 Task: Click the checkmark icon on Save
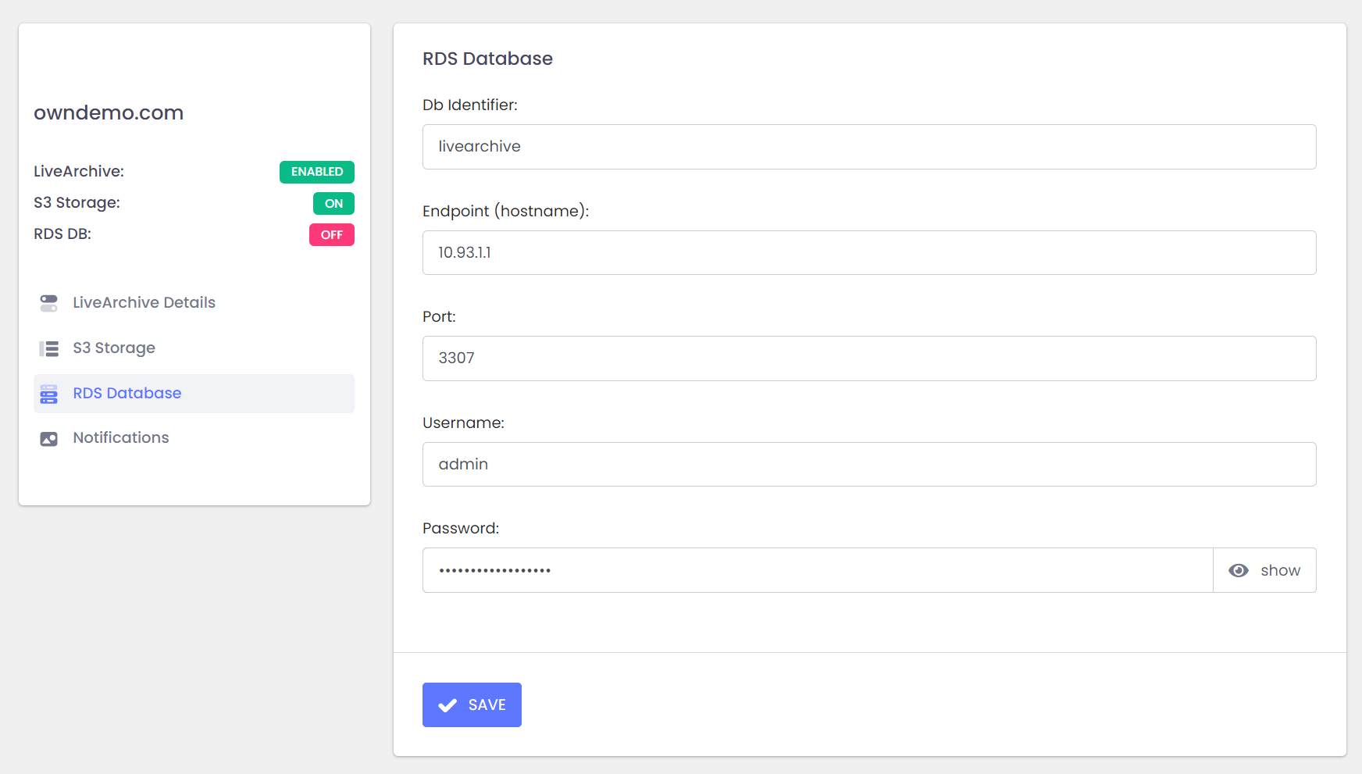click(447, 705)
